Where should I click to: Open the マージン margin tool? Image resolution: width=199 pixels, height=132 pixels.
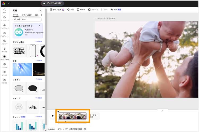93,10
